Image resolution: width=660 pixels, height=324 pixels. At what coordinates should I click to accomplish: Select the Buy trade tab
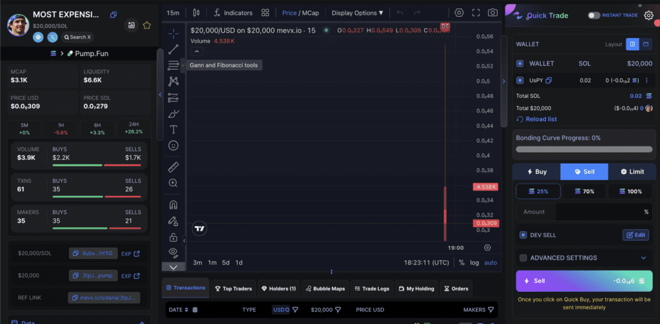point(536,172)
